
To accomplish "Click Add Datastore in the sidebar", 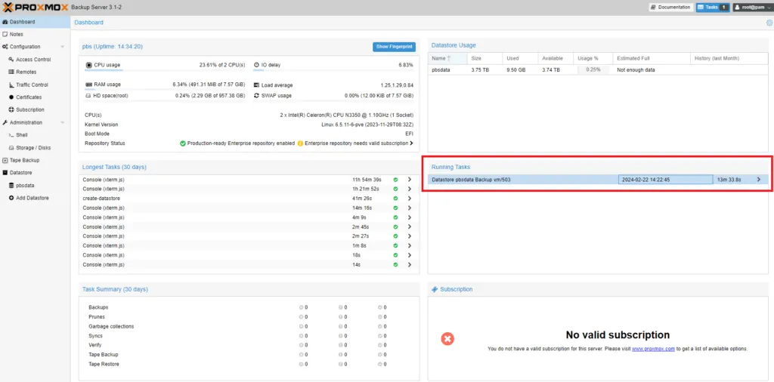I will (x=32, y=198).
